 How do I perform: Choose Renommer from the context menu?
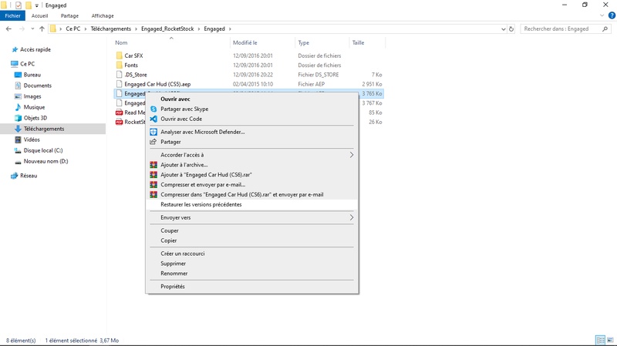[x=174, y=274]
